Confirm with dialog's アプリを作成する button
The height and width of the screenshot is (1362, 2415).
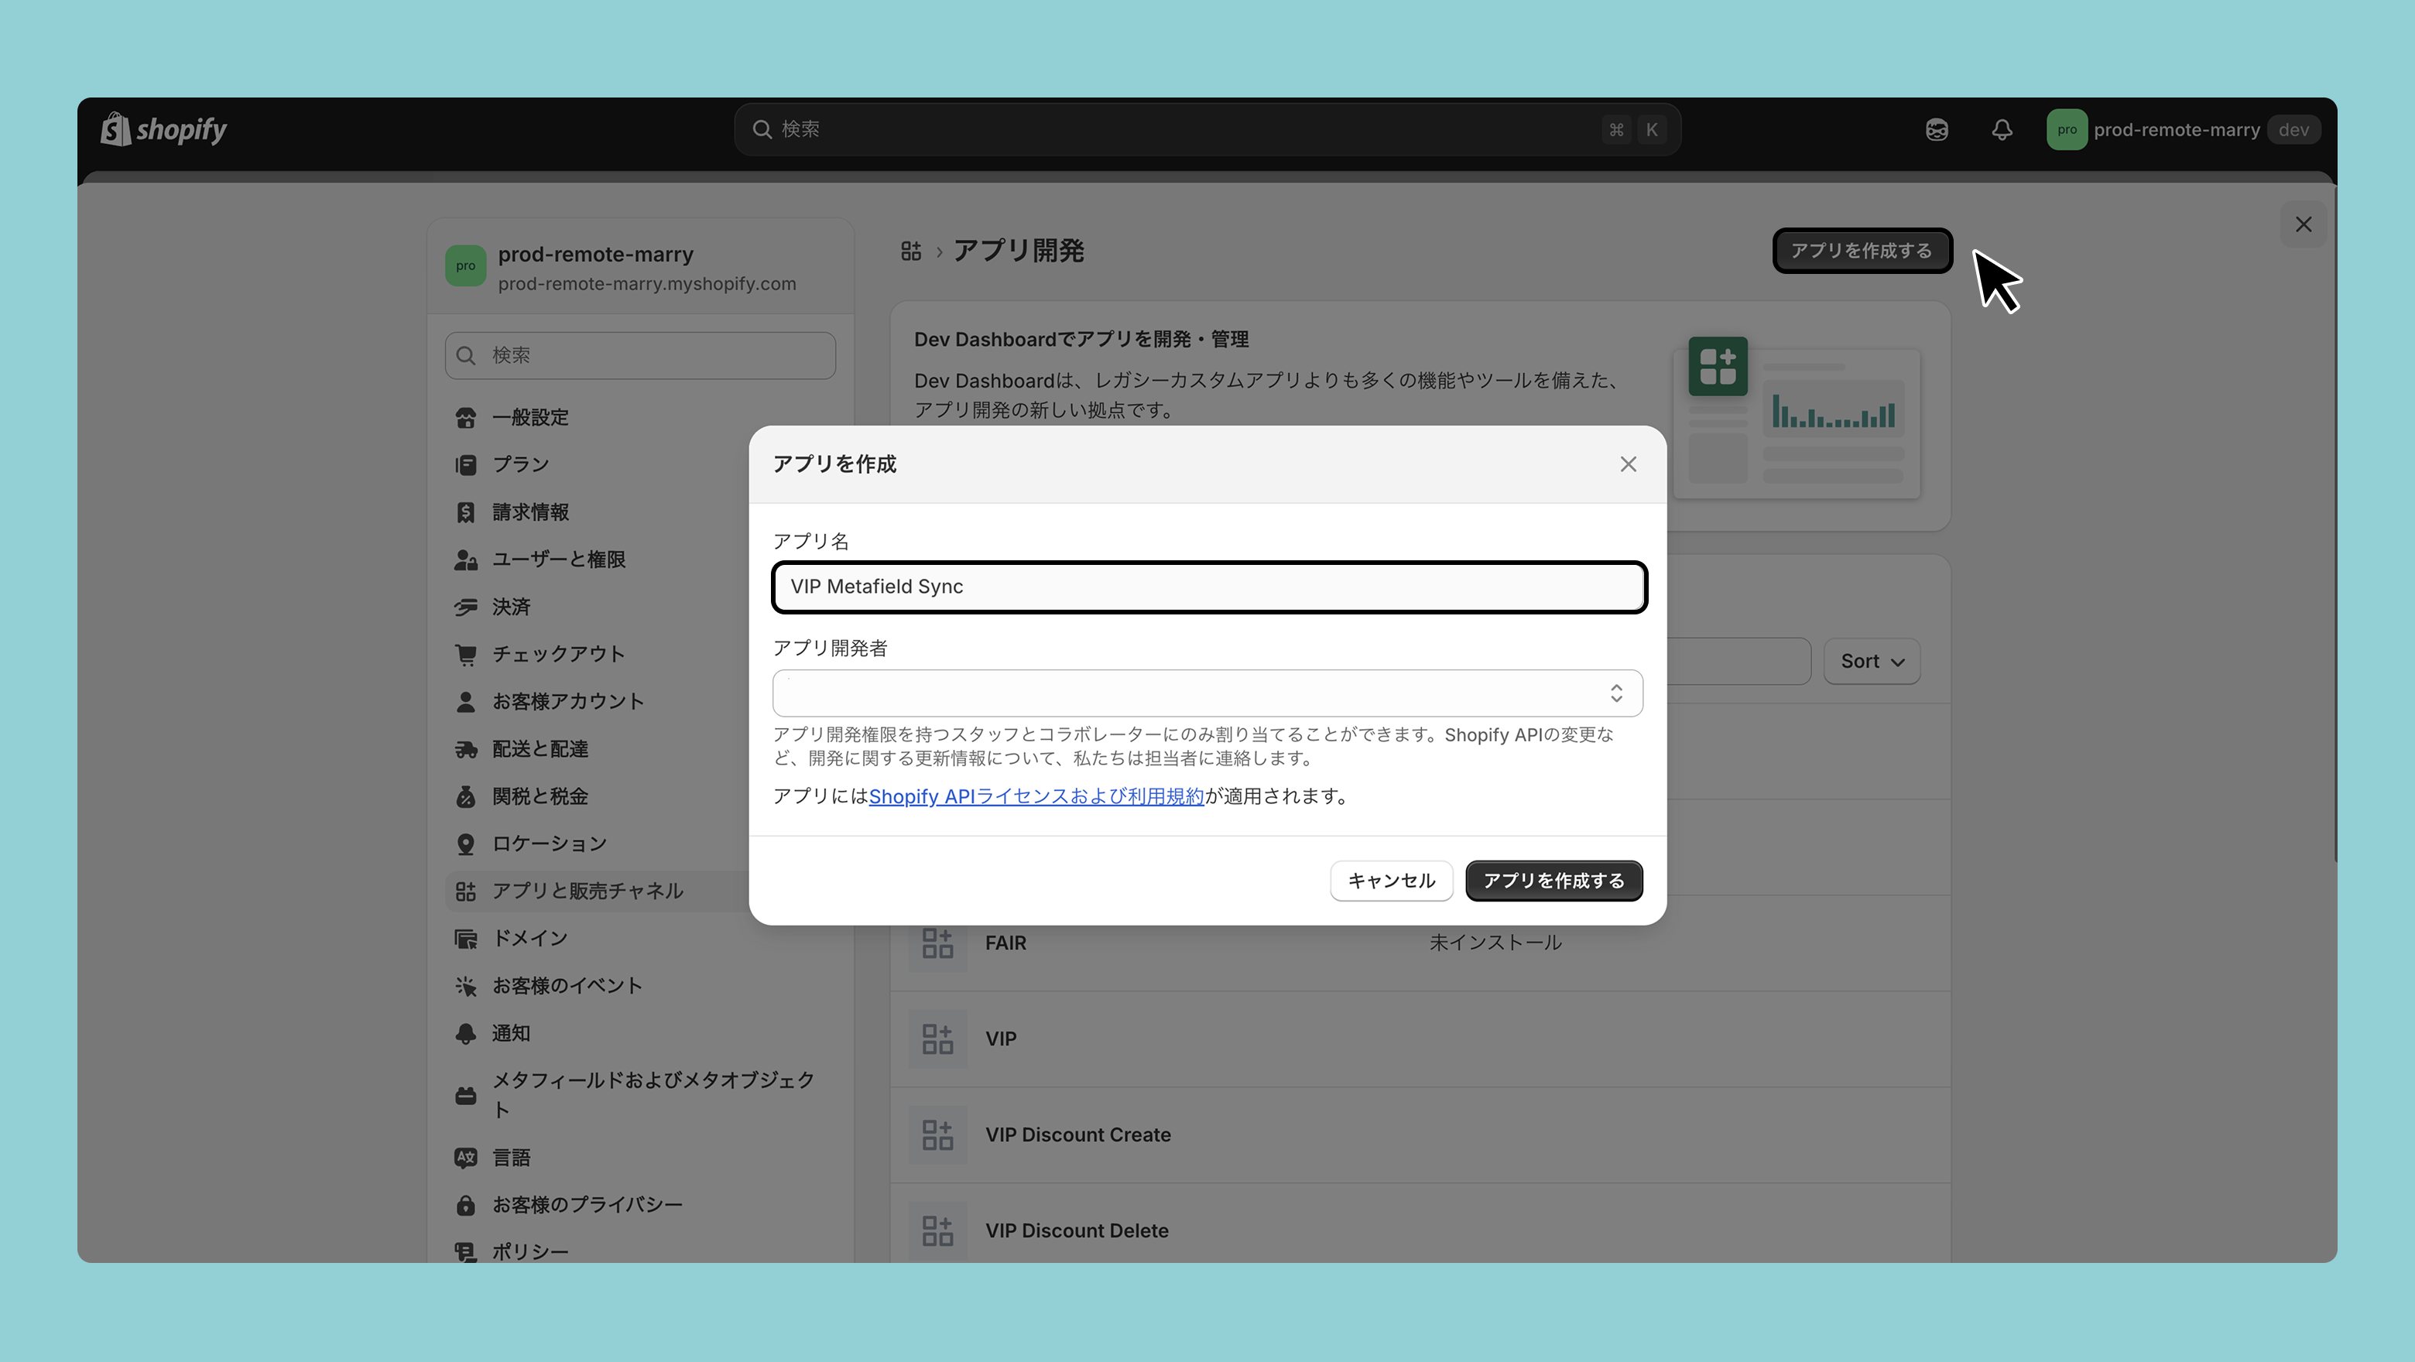coord(1553,881)
